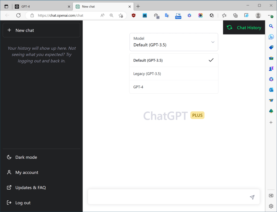Click the Read Aloud icon in address bar
Screen dimensions: 277x212
coord(102,15)
